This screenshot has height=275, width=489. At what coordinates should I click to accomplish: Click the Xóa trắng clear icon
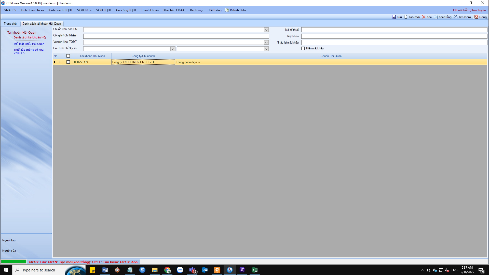(x=436, y=17)
